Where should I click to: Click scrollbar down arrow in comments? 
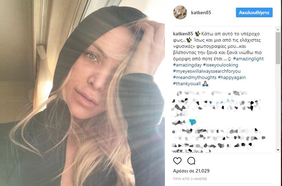pyautogui.click(x=278, y=150)
